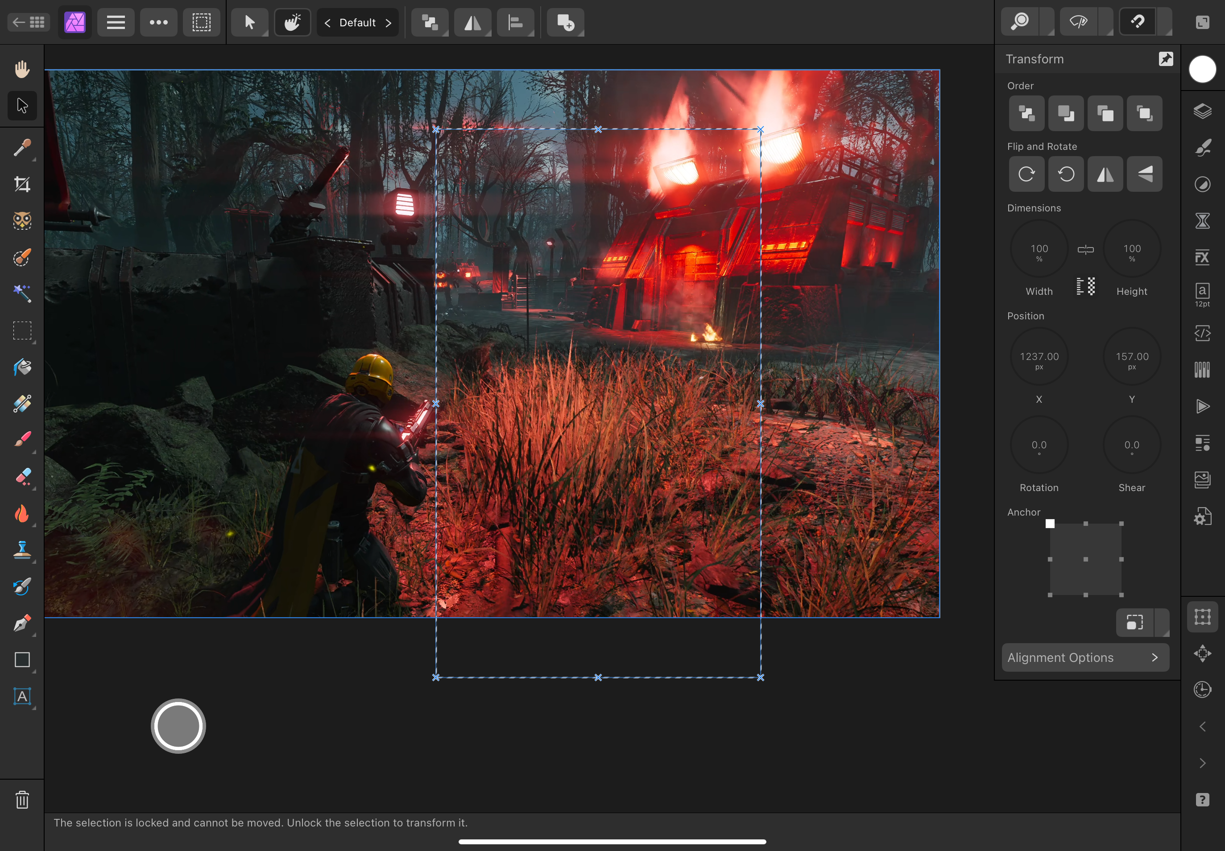This screenshot has height=851, width=1225.
Task: Open the dropdown beside the zoom magnifier
Action: [x=1047, y=22]
